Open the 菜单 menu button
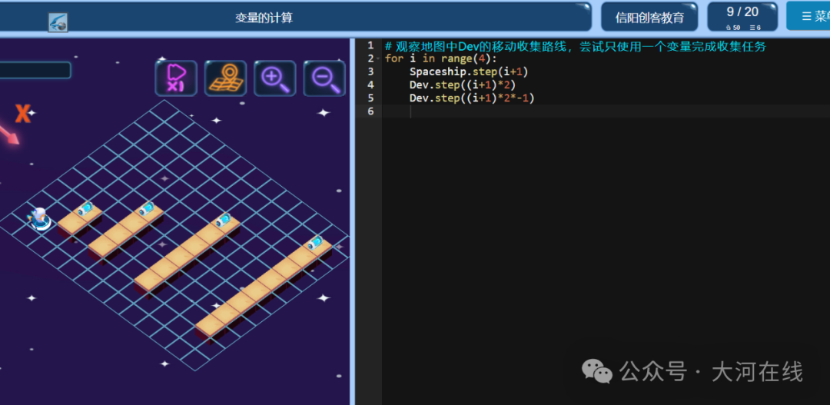The width and height of the screenshot is (830, 405). [808, 16]
